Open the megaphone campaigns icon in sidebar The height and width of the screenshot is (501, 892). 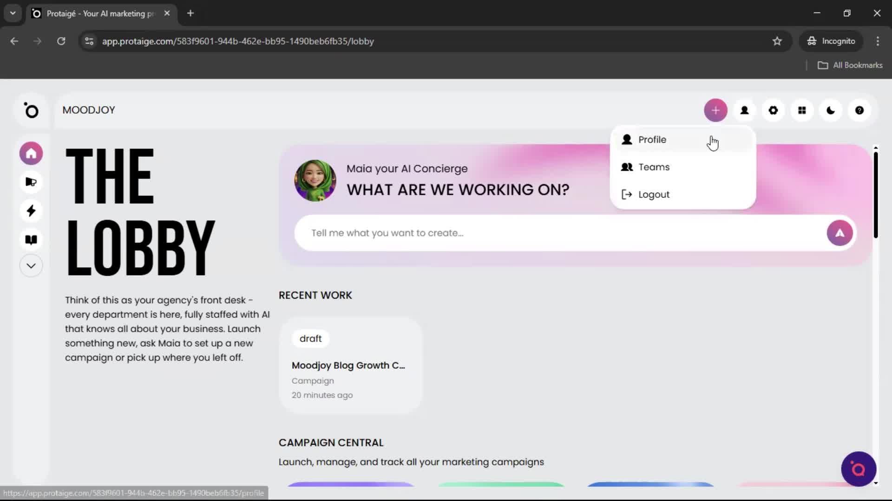coord(31,182)
